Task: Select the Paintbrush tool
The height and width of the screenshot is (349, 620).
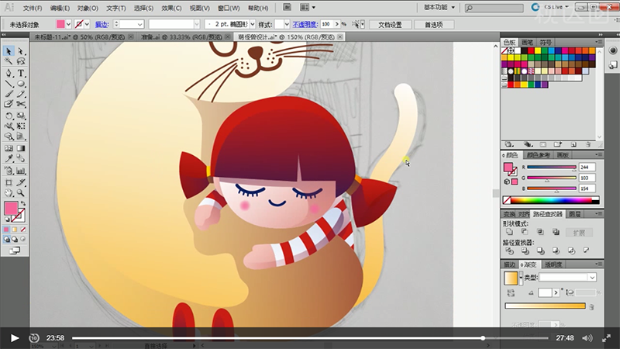Action: 9,94
